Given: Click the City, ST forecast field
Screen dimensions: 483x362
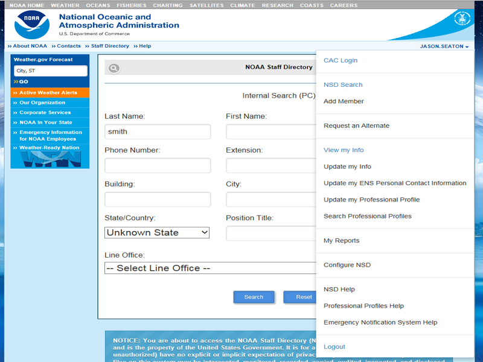Looking at the screenshot, I should click(x=51, y=71).
